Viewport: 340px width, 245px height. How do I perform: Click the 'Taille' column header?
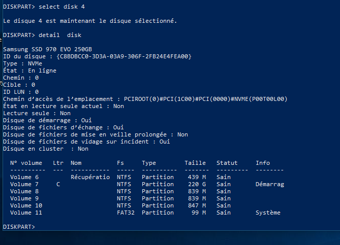tap(195, 163)
